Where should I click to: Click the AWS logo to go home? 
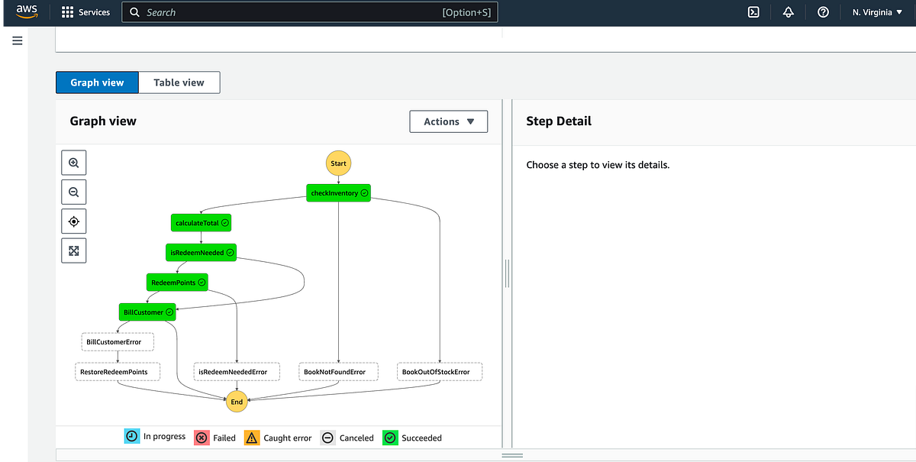27,11
